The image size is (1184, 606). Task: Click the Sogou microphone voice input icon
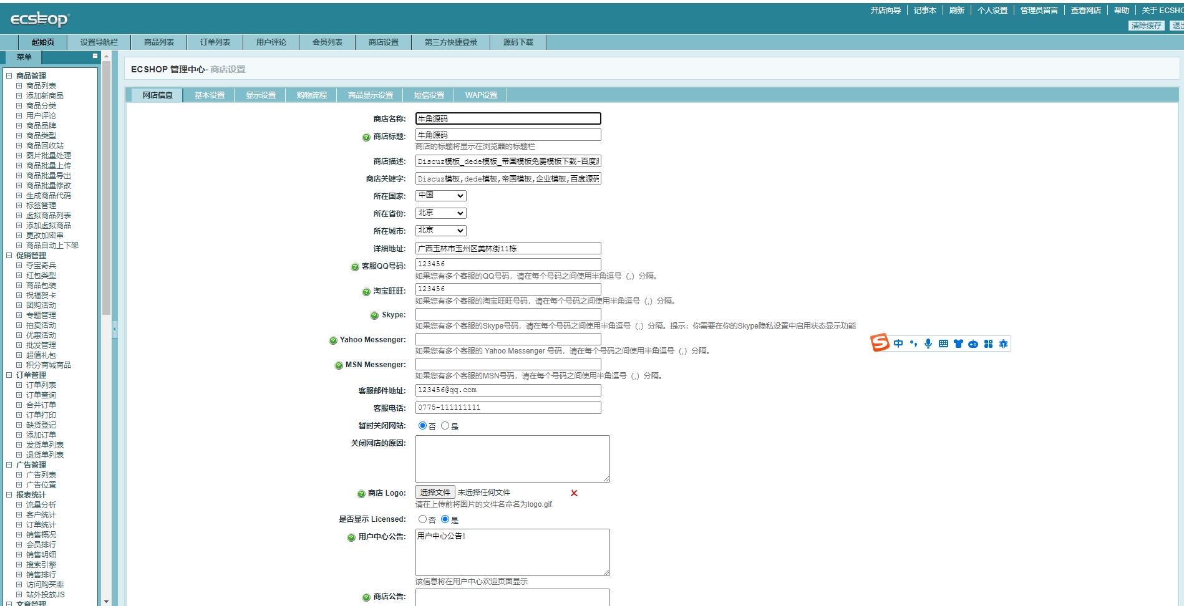pyautogui.click(x=928, y=344)
